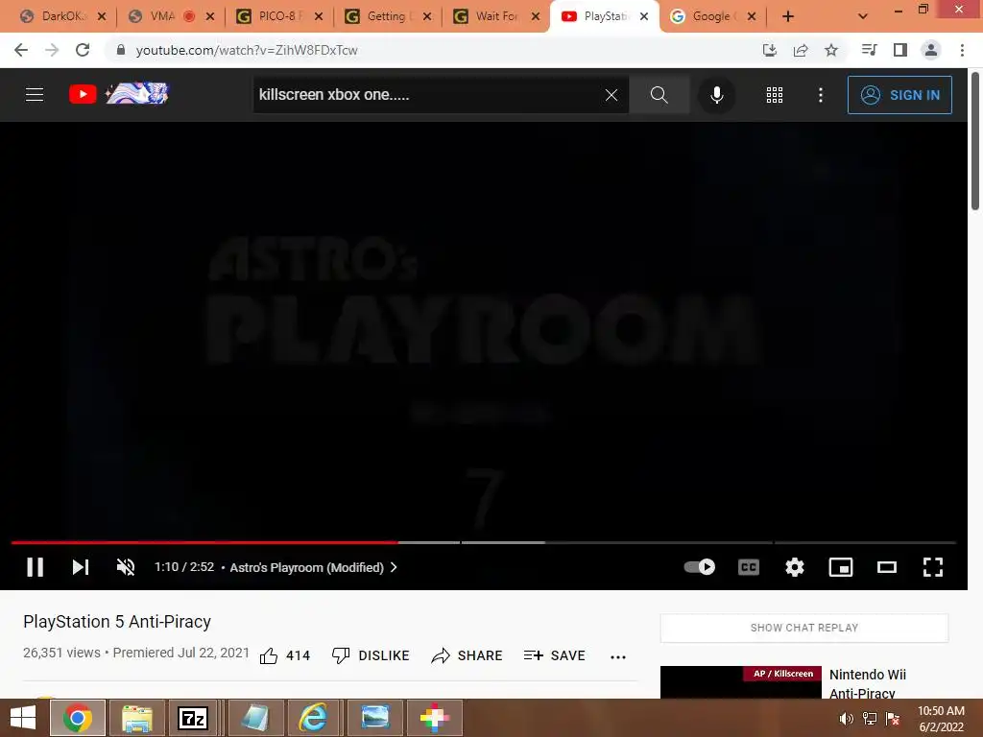Save the video to a playlist
The height and width of the screenshot is (737, 983).
point(554,655)
